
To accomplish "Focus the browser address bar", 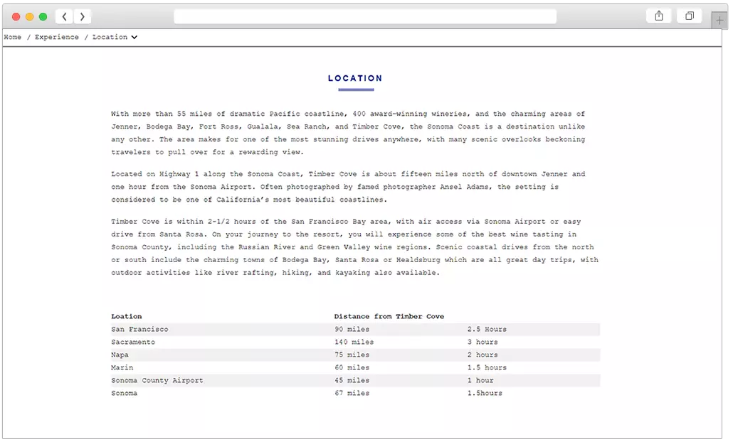I will [x=364, y=16].
